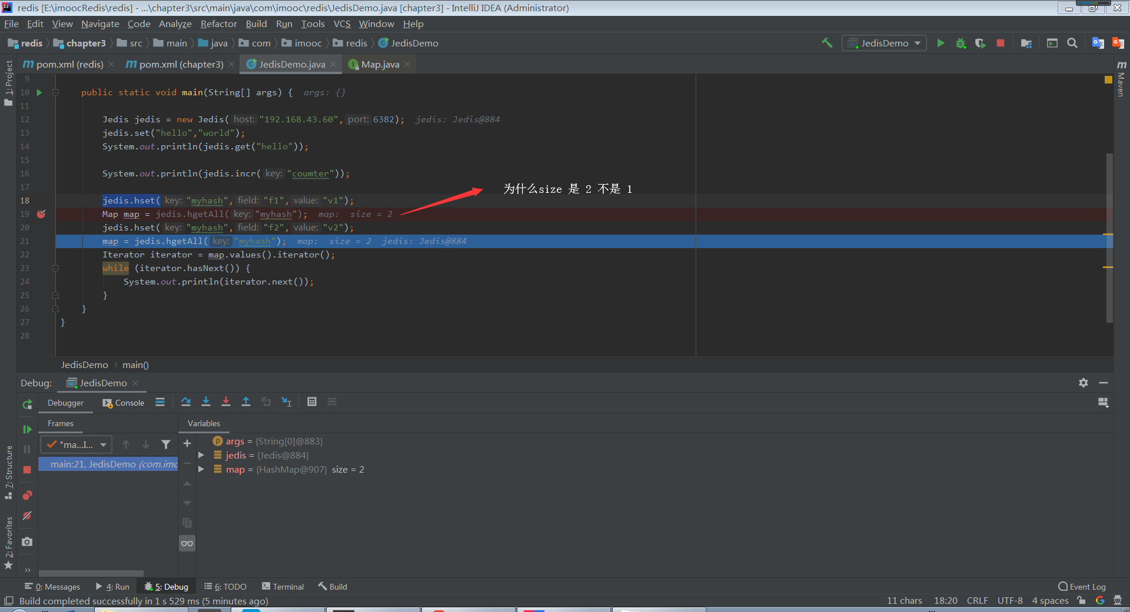Open the thread selector dropdown in Frames
The width and height of the screenshot is (1130, 612).
pyautogui.click(x=76, y=444)
